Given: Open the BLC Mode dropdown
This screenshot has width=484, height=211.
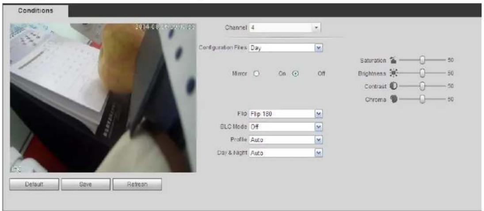Looking at the screenshot, I should (286, 126).
